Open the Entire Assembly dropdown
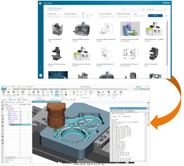This screenshot has width=184, height=166. pos(44,100)
